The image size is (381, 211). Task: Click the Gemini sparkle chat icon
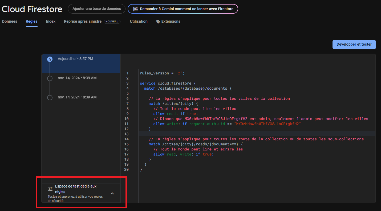[135, 9]
